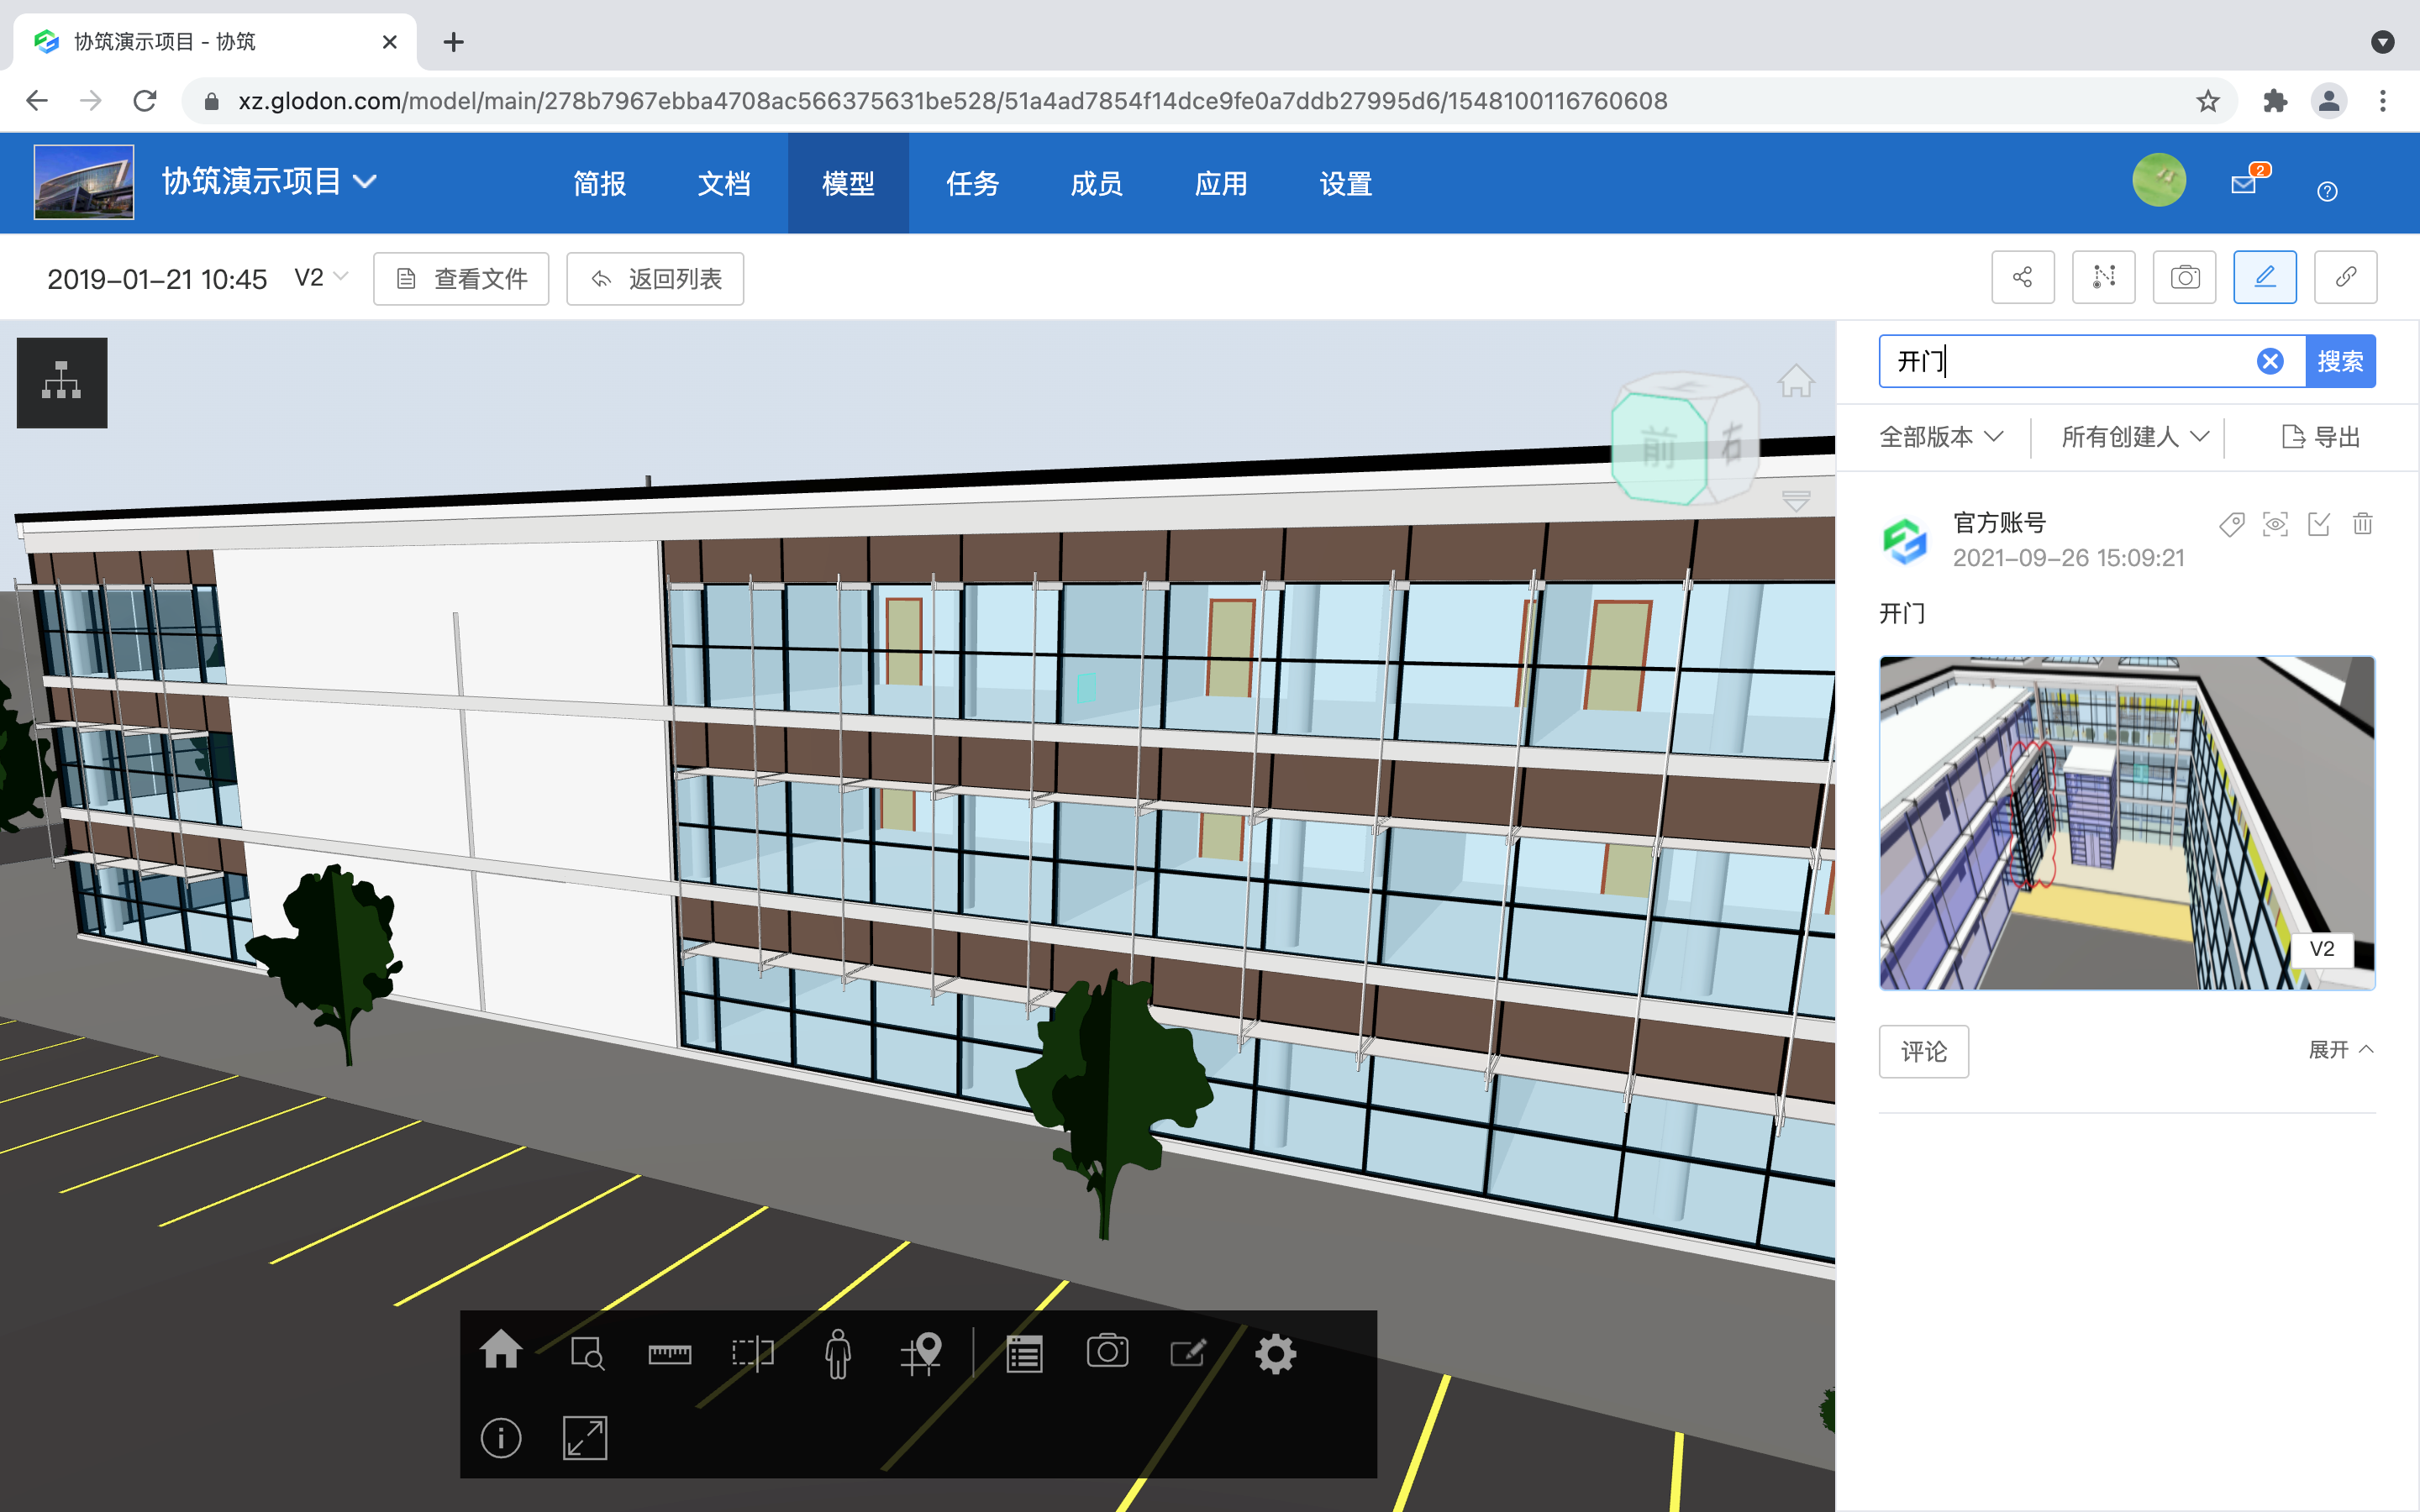Switch to the 文档 tab
This screenshot has width=2420, height=1512.
[723, 184]
